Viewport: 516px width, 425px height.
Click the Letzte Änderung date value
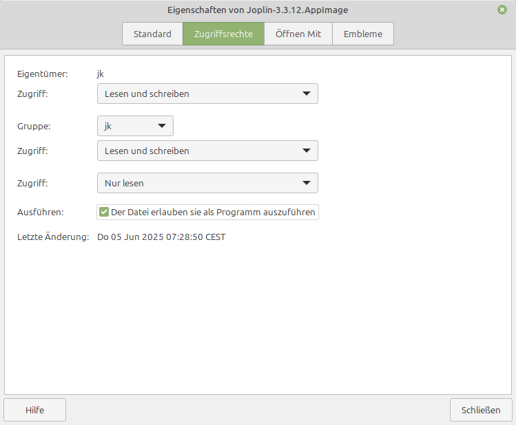[x=161, y=237]
